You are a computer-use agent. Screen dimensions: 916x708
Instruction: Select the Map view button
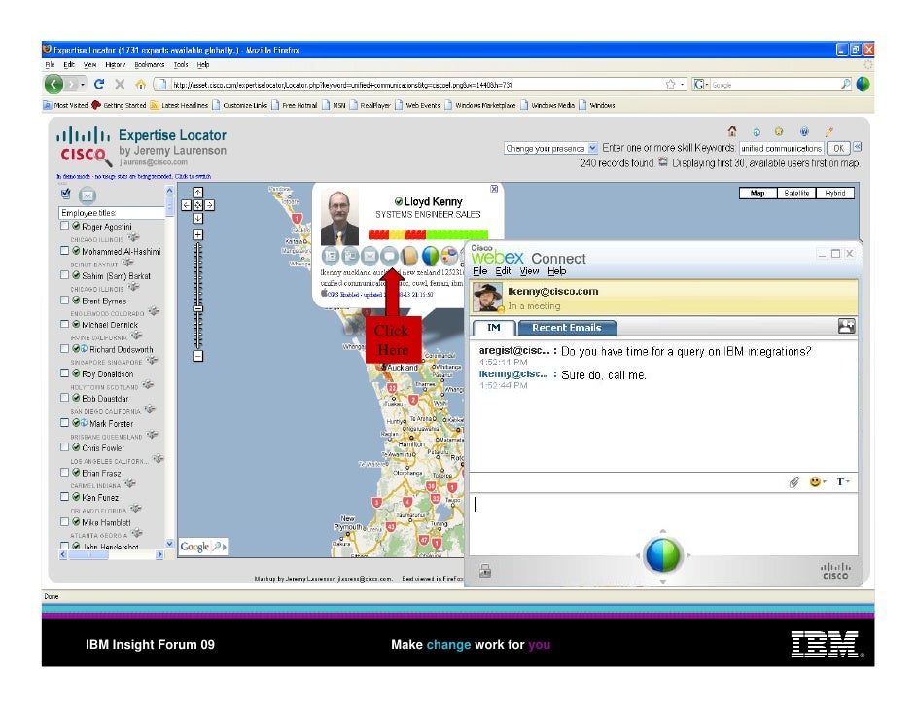click(757, 194)
